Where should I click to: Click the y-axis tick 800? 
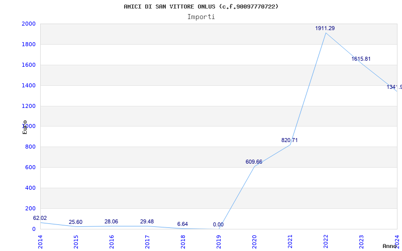30,147
